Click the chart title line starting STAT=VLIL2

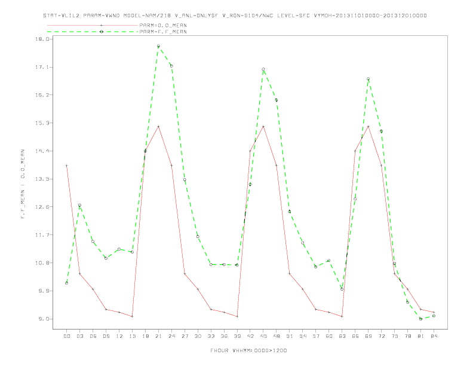click(x=235, y=16)
